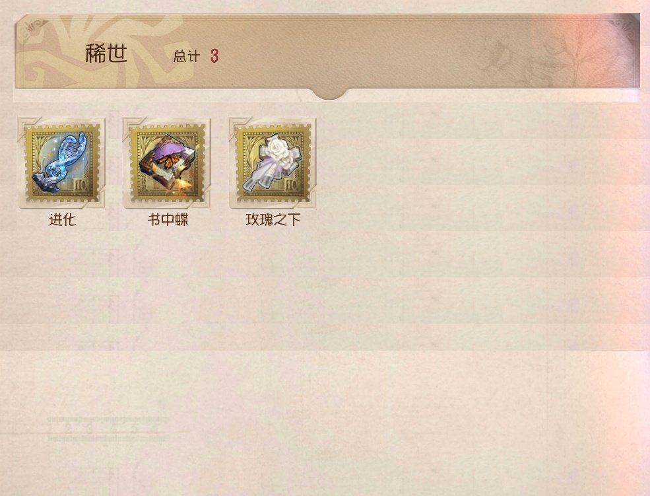Click the 玫瑰之下 name label
The image size is (650, 496).
273,219
